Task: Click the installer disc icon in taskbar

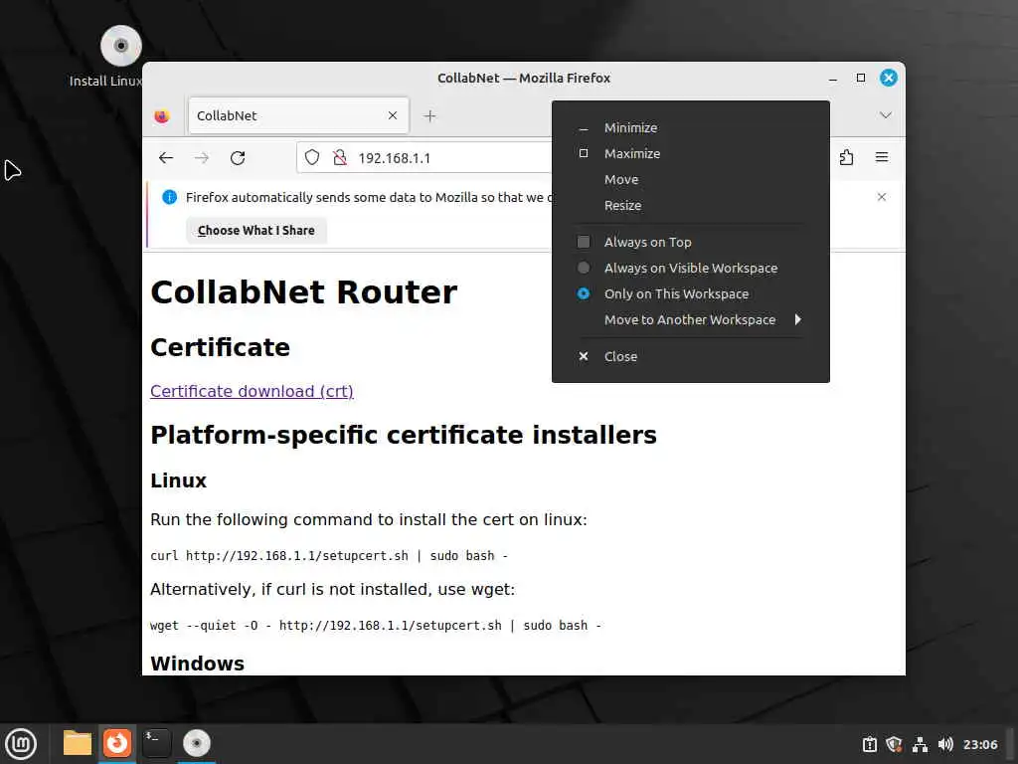Action: click(x=196, y=743)
